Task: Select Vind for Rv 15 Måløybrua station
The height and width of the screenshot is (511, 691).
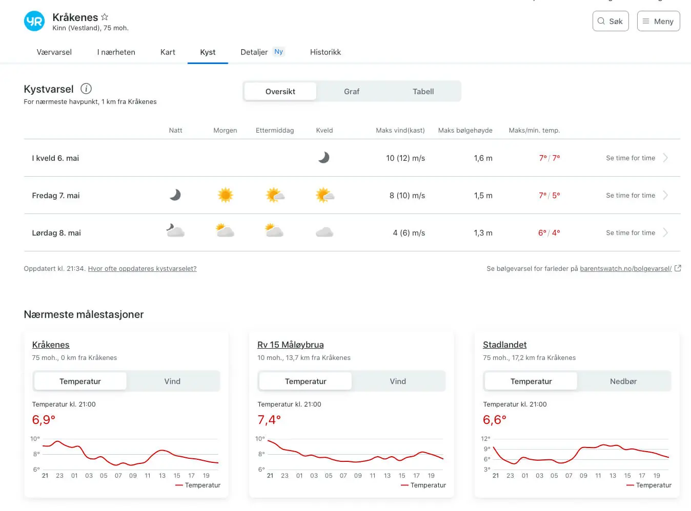Action: click(x=397, y=381)
